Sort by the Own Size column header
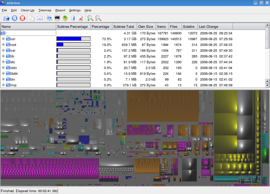The height and width of the screenshot is (194, 270). point(147,27)
